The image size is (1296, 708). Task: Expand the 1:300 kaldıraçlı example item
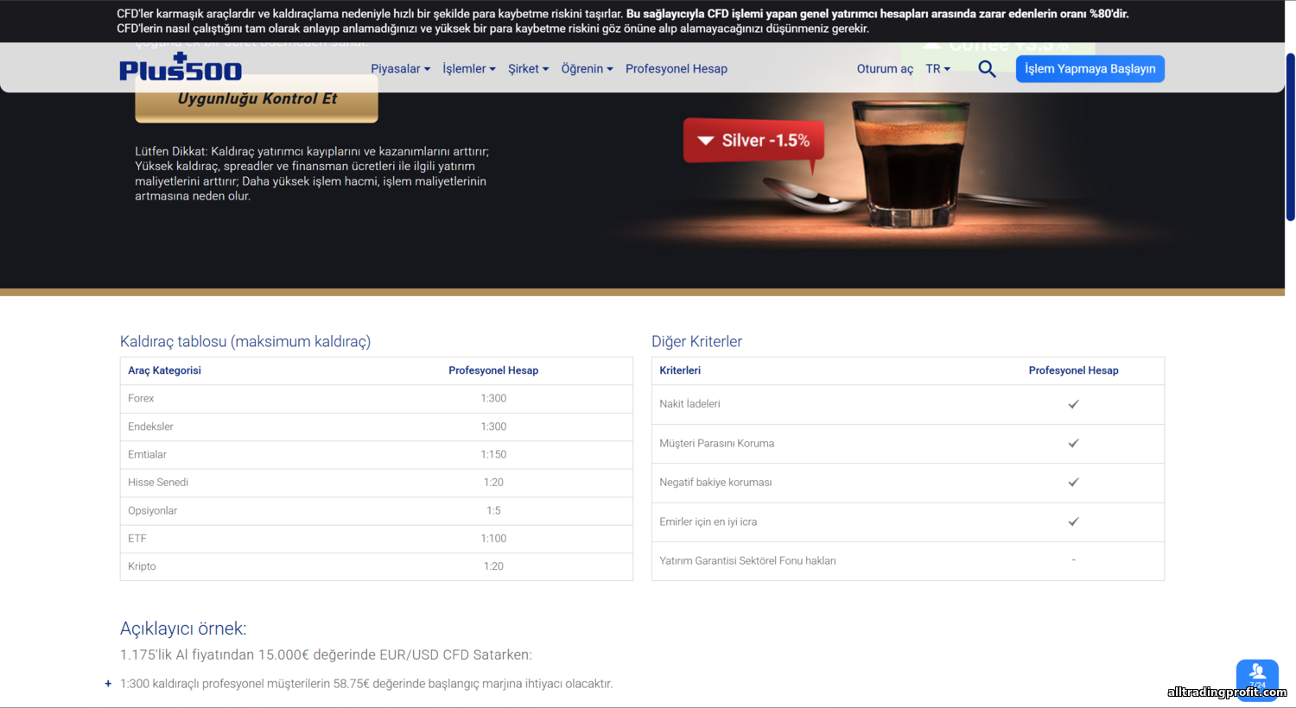coord(108,684)
